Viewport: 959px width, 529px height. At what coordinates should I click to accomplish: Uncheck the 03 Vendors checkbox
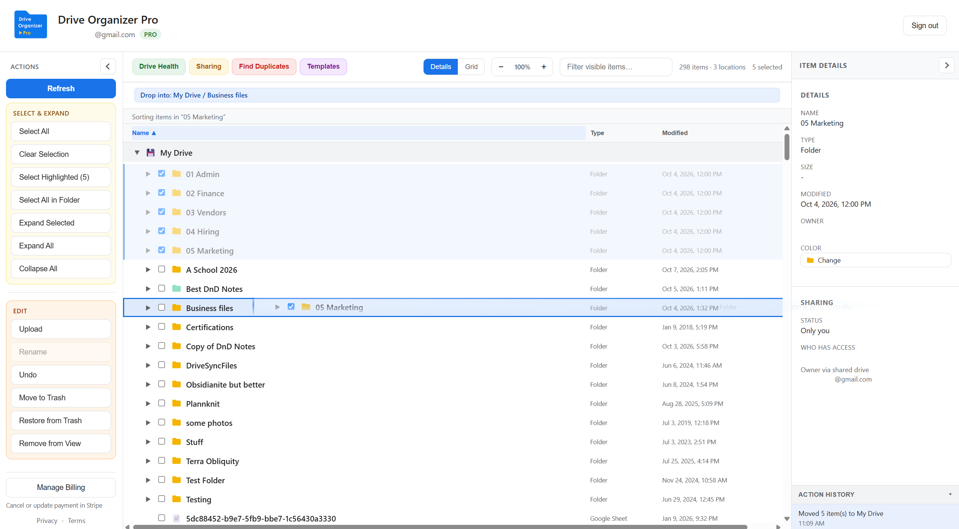click(162, 212)
